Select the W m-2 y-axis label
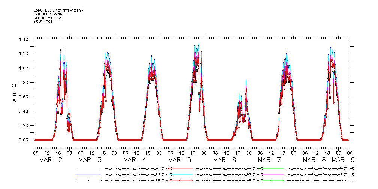 [x=14, y=93]
